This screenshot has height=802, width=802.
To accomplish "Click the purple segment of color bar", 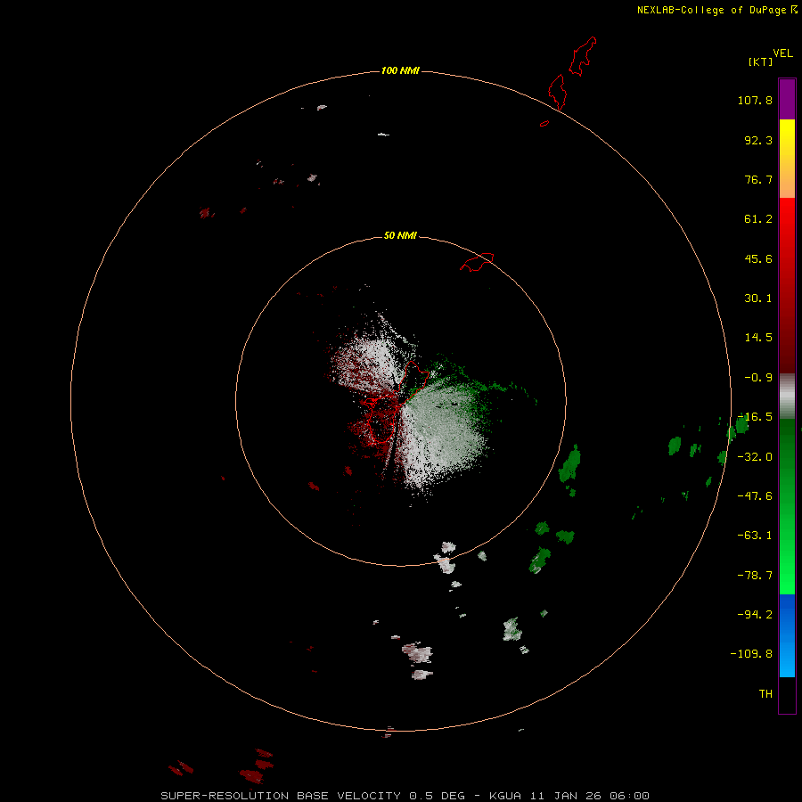I will click(x=787, y=99).
